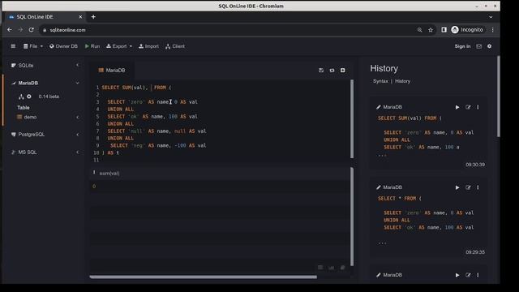Screen dimensions: 519x292
Task: Edit the 09:30:39 history entry
Action: [x=468, y=107]
